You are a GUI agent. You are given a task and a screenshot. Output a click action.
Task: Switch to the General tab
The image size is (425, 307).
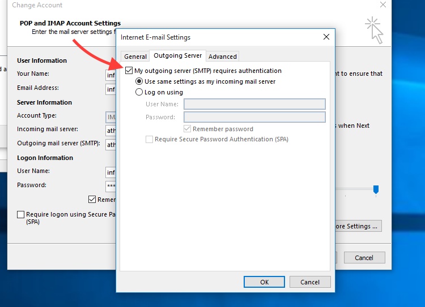pyautogui.click(x=135, y=57)
